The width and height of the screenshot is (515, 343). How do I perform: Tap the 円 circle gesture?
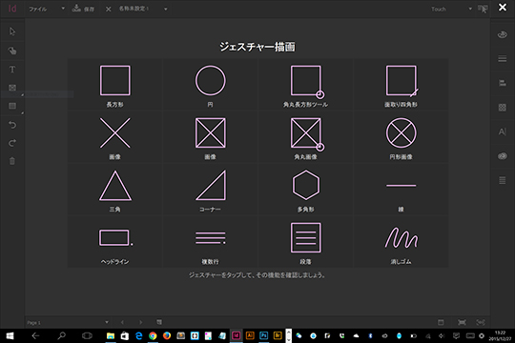click(x=210, y=85)
